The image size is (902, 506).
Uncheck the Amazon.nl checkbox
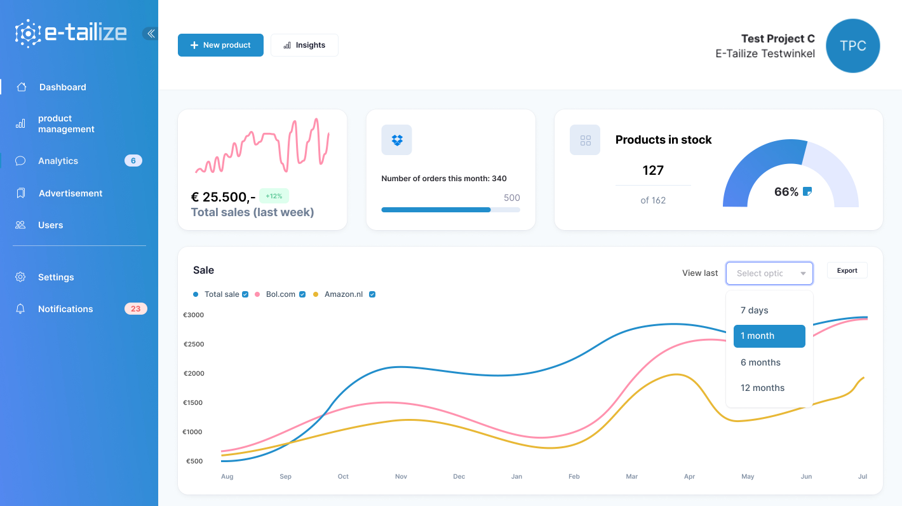[x=372, y=294]
